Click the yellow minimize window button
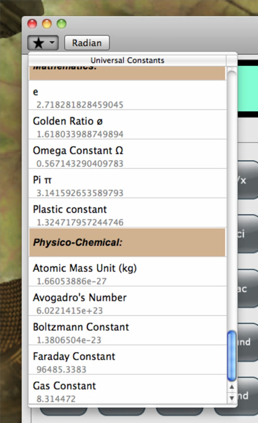 click(47, 24)
